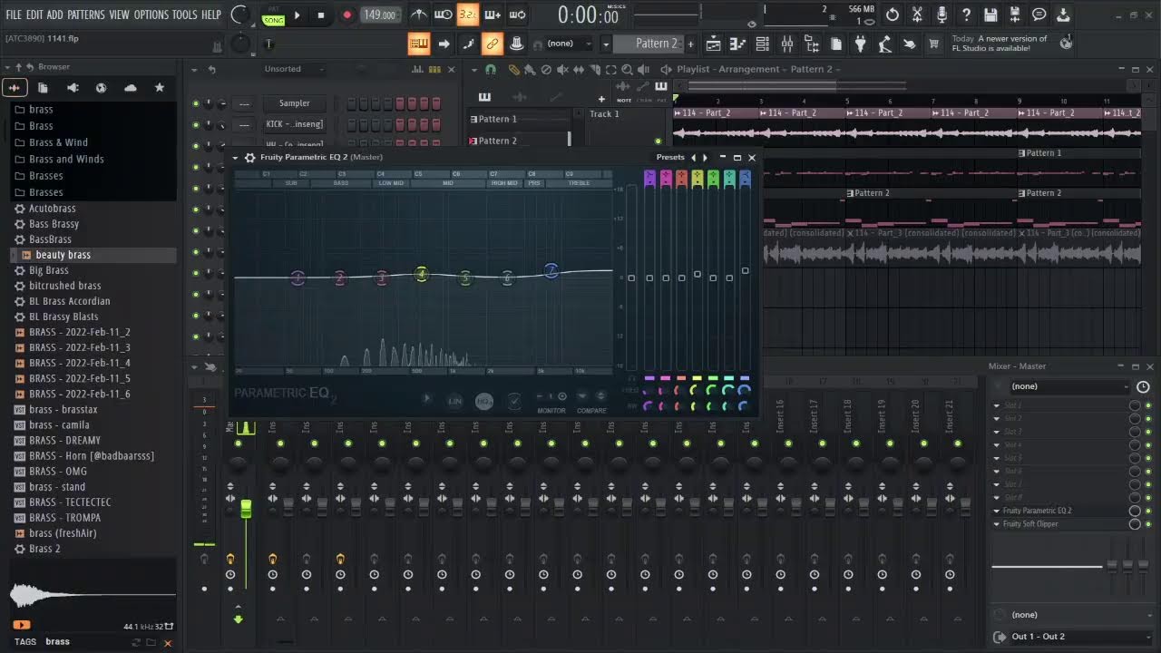Open the Pattern 2 selector dropdown arrow
Viewport: 1161px width, 653px height.
tap(606, 44)
